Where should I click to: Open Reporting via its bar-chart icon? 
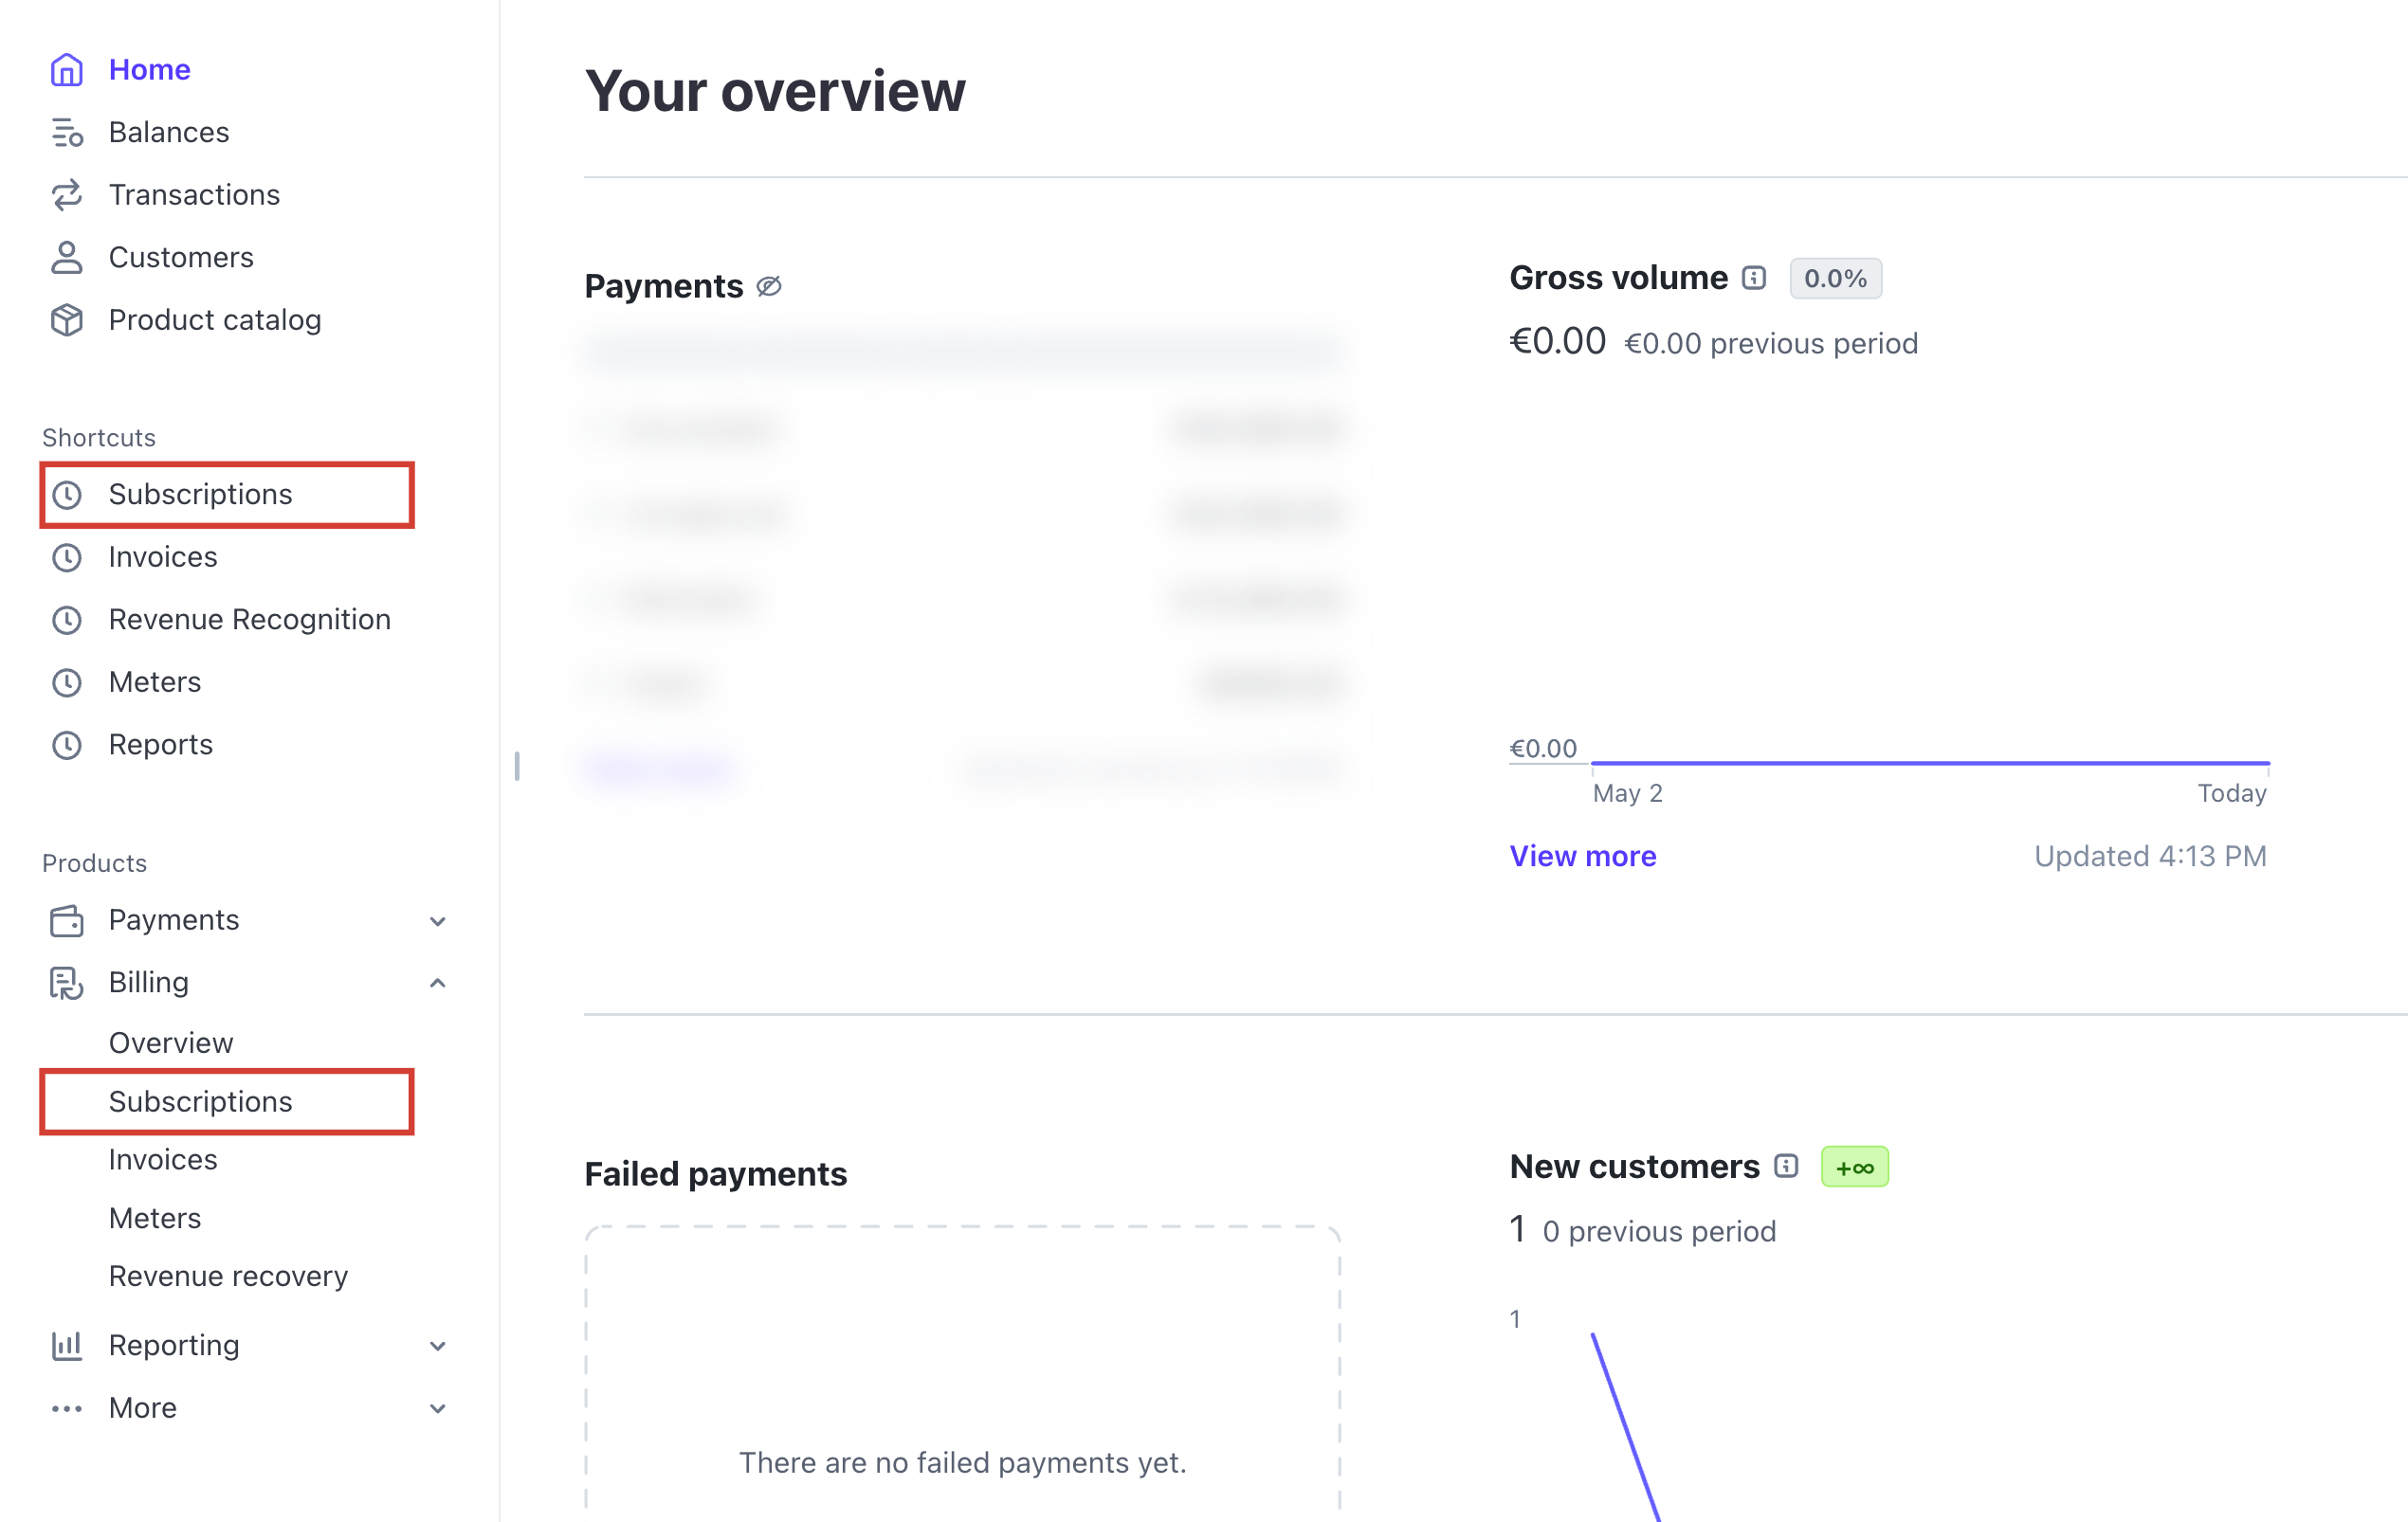click(x=66, y=1344)
